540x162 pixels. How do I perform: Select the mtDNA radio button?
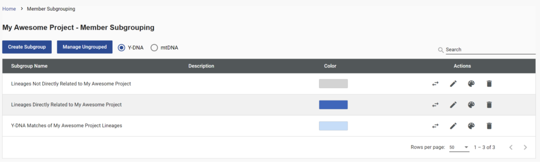pos(154,47)
